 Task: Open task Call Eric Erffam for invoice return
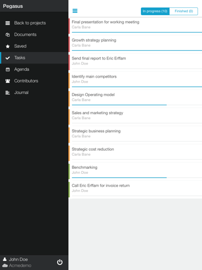pyautogui.click(x=135, y=190)
